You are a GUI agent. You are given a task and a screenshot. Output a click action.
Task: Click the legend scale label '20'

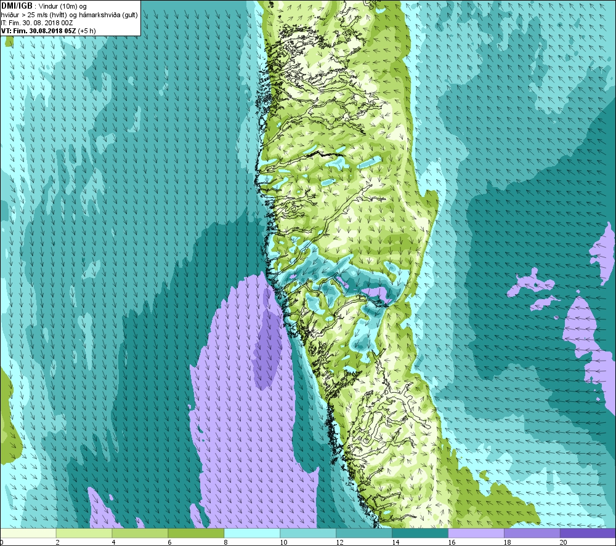tap(564, 542)
